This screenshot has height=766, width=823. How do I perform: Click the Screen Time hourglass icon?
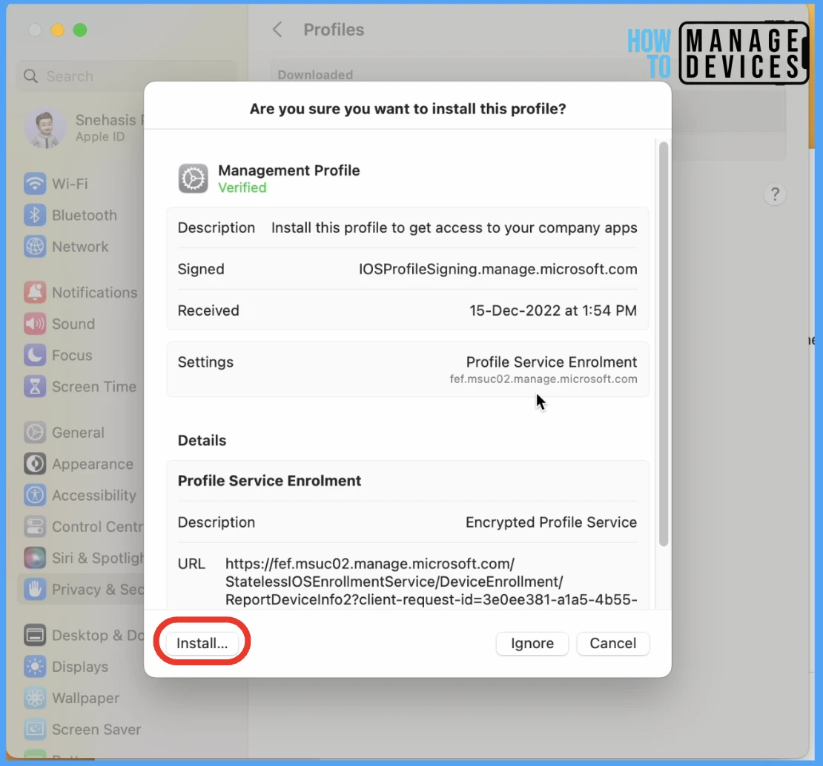35,387
